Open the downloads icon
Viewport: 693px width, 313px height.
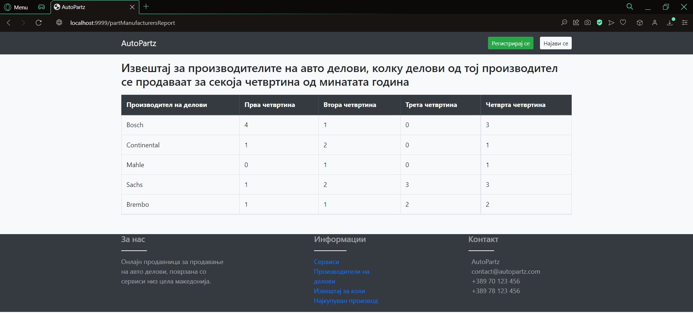coord(670,23)
